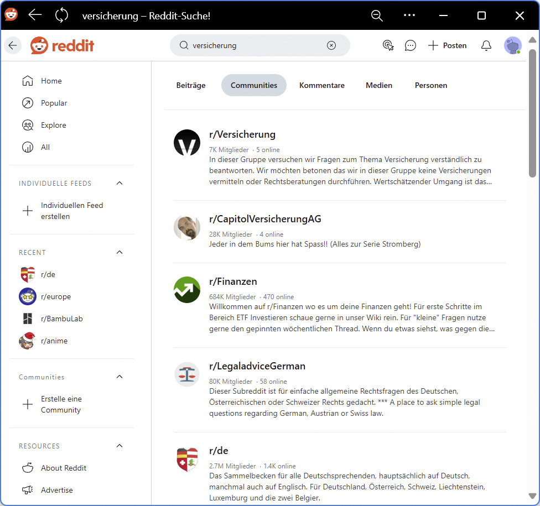Image resolution: width=540 pixels, height=506 pixels.
Task: Switch to Personen tab
Action: (x=431, y=85)
